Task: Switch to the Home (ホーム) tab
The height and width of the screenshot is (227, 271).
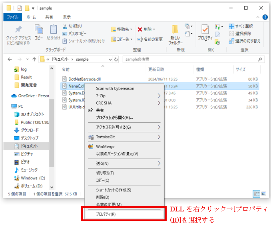Action: 31,17
